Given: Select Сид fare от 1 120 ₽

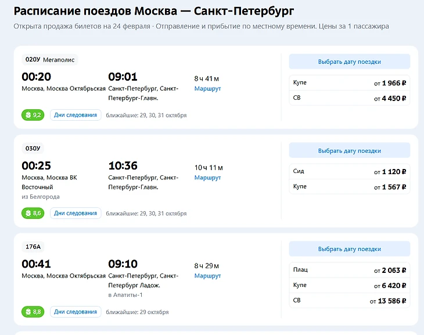Looking at the screenshot, I should (x=350, y=171).
